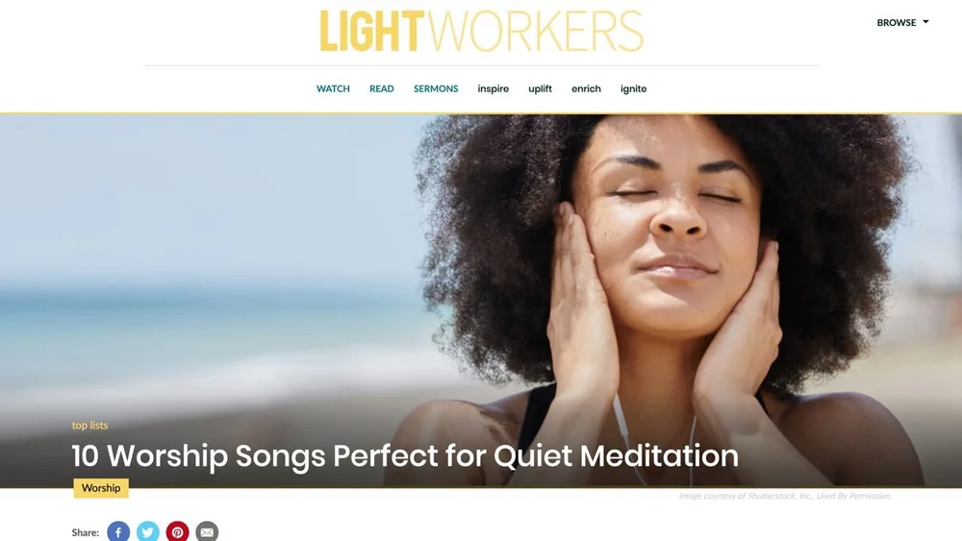Select the inspire menu link
Viewport: 962px width, 541px height.
click(494, 88)
